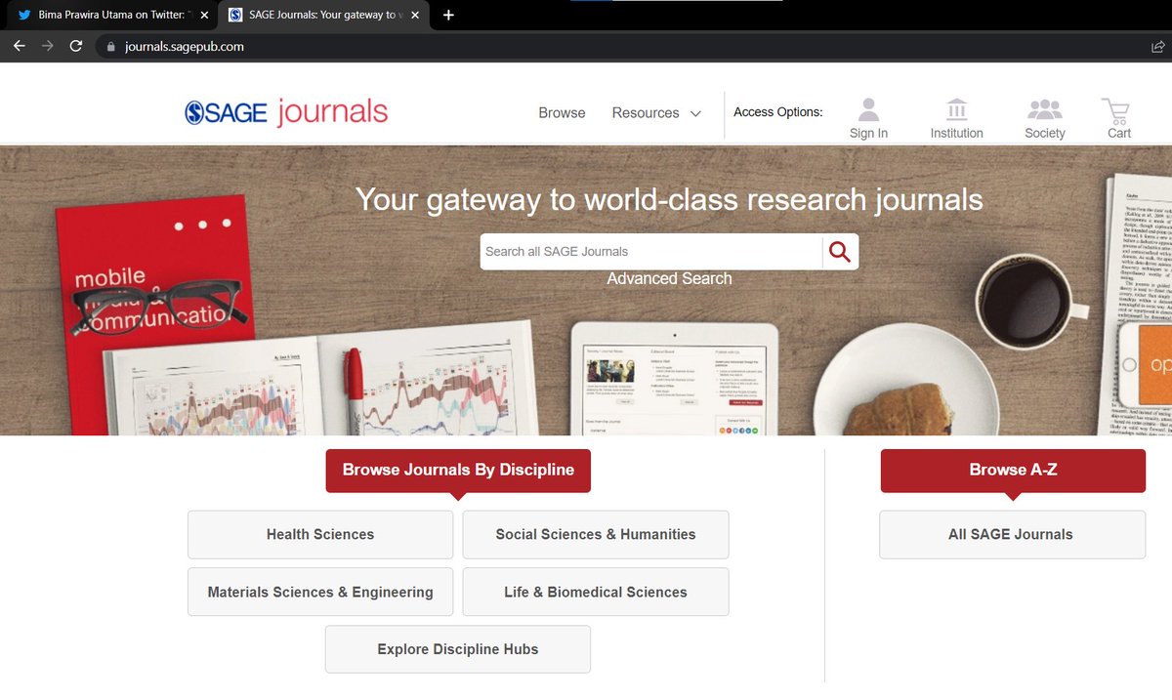This screenshot has width=1172, height=700.
Task: Open All SAGE Journals listing
Action: coord(1013,534)
